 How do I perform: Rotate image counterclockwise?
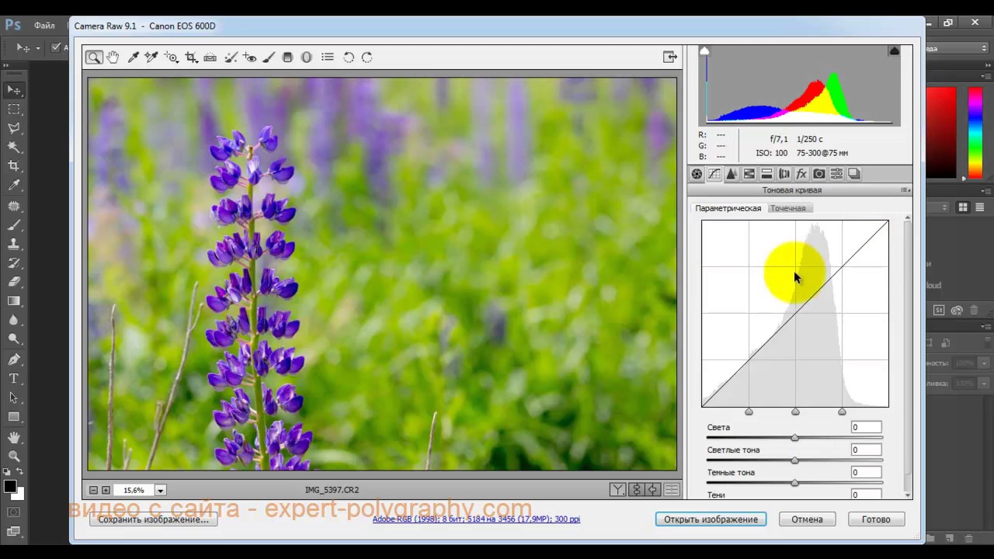(349, 57)
